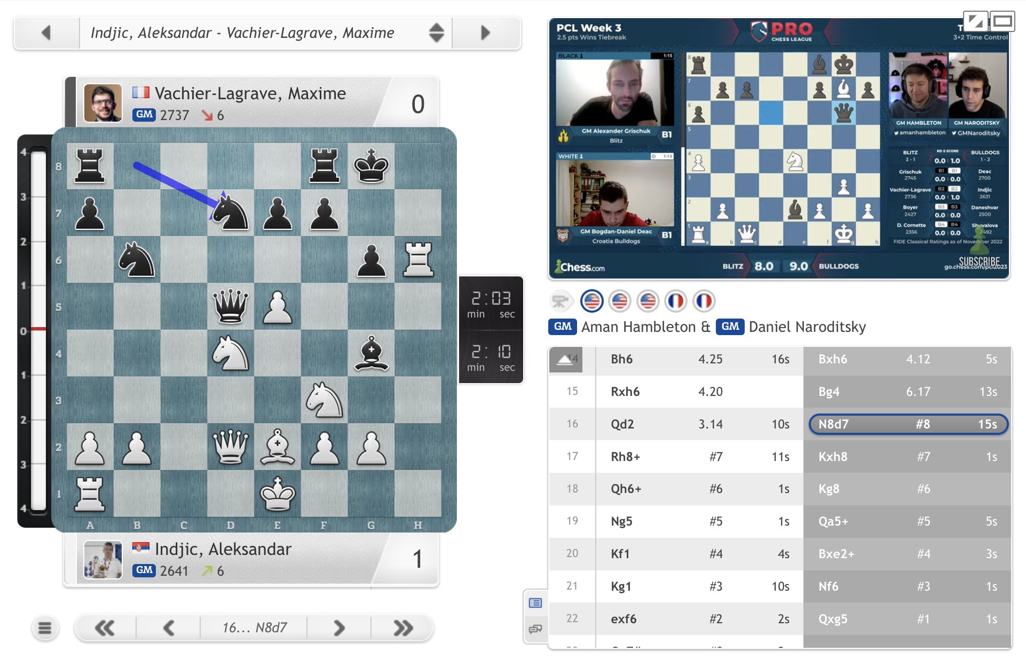Open the hamburger menu below the board
Screen dimensions: 1026x667
pyautogui.click(x=45, y=628)
